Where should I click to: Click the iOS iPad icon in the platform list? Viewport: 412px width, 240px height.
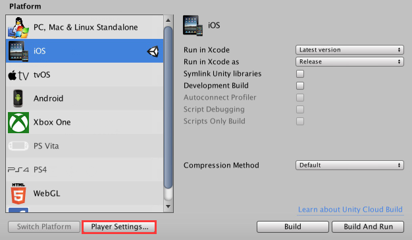[x=18, y=51]
